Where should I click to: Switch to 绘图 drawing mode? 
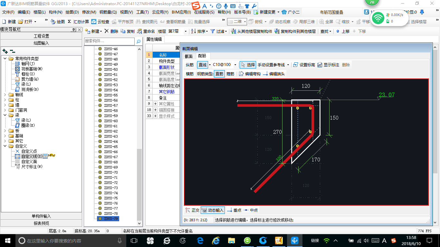click(58, 22)
